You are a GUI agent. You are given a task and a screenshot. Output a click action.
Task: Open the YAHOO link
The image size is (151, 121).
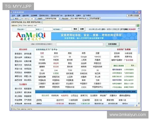click(98, 57)
